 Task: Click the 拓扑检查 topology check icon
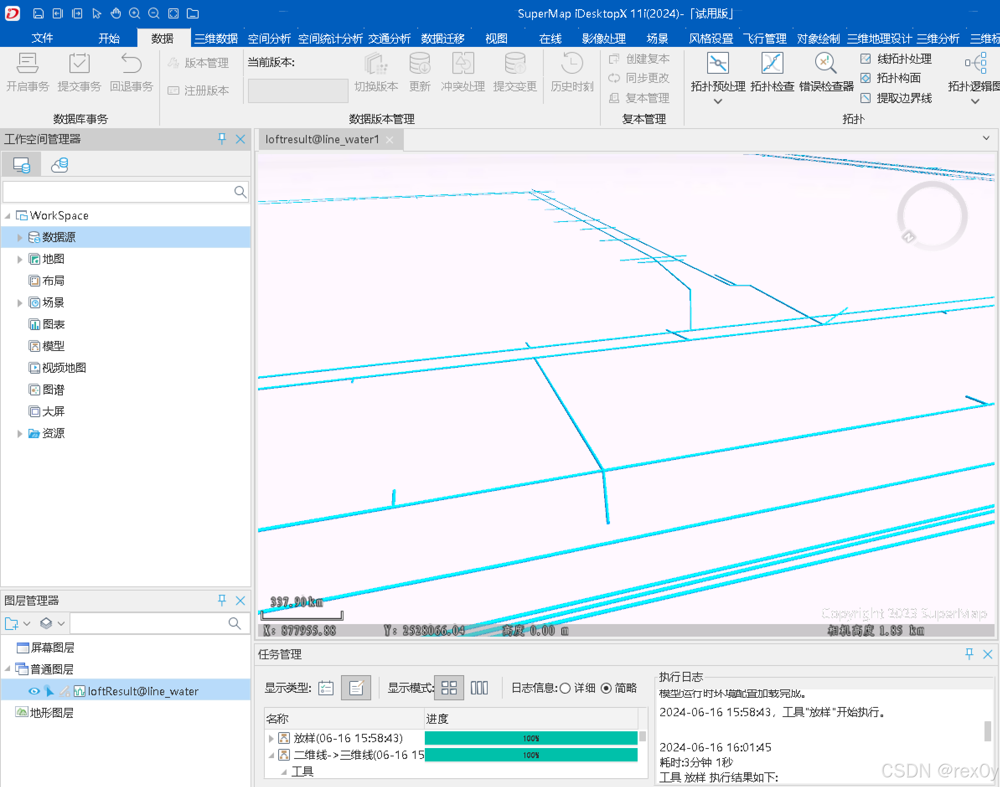click(772, 64)
